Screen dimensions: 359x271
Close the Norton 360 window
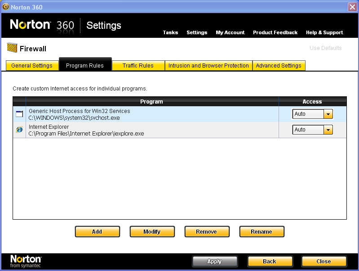coord(352,7)
